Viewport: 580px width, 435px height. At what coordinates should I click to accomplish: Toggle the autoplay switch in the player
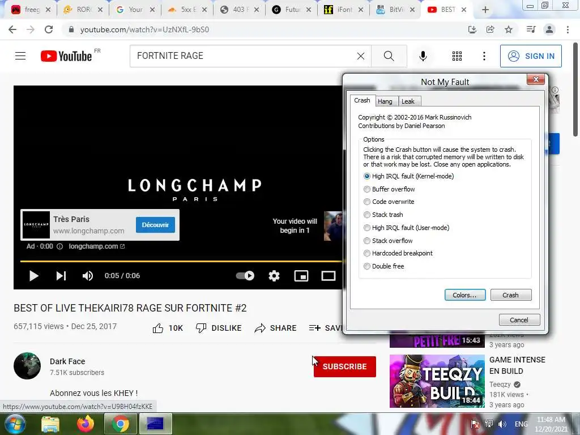pos(245,276)
